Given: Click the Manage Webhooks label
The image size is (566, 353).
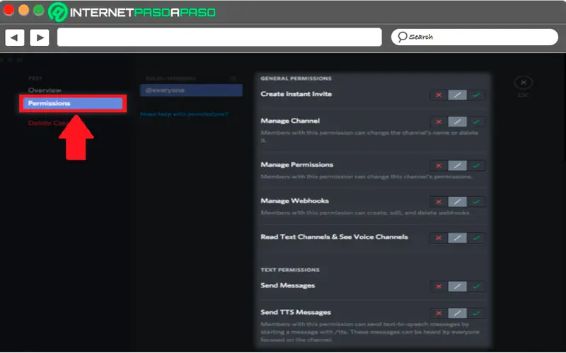Looking at the screenshot, I should pyautogui.click(x=294, y=201).
